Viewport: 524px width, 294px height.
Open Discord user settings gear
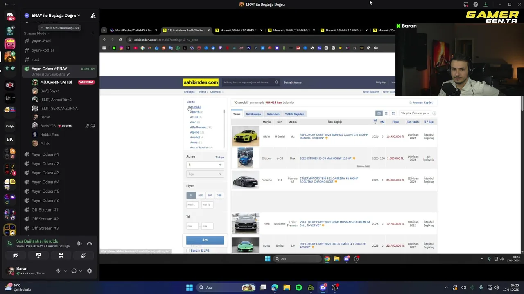coord(89,271)
